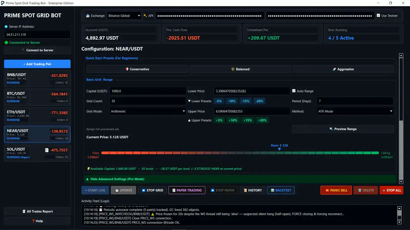Apply the -5% lower preset
The width and height of the screenshot is (410, 230).
[x=219, y=101]
